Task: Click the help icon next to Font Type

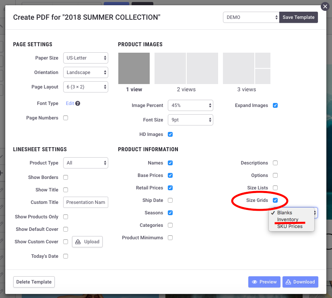Action: tap(77, 103)
